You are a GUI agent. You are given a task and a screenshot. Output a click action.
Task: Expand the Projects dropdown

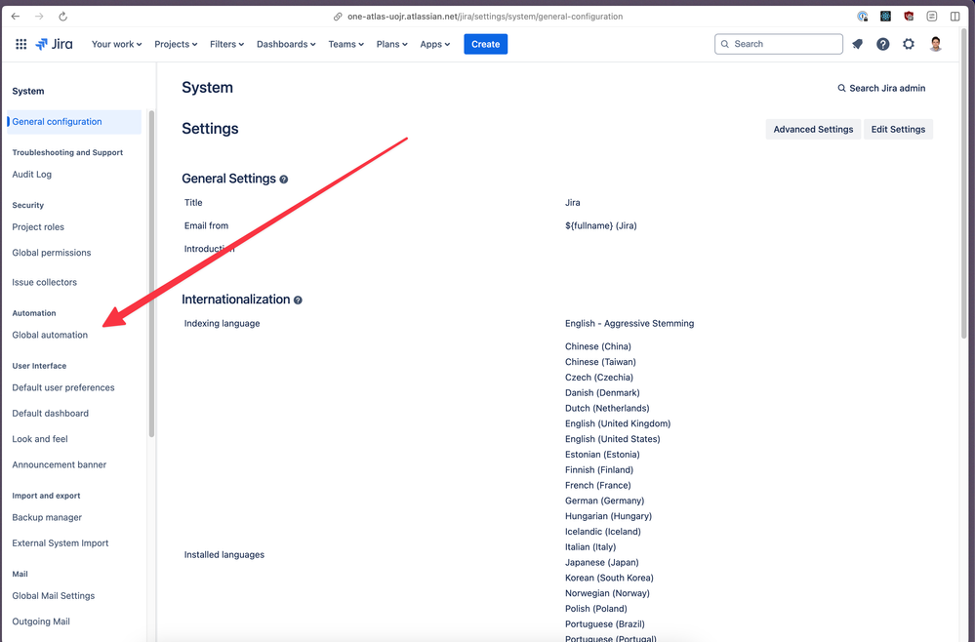[176, 44]
